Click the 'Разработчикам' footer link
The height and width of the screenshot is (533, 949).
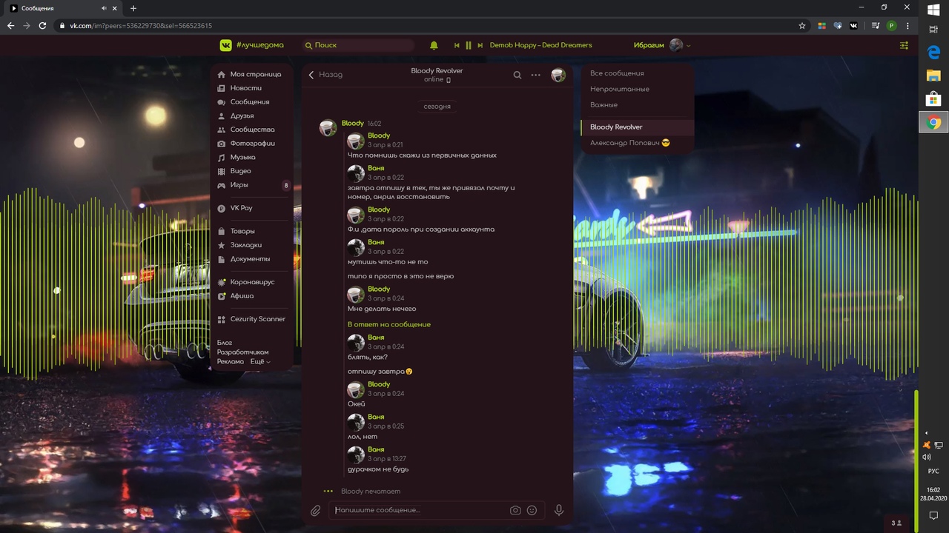[x=242, y=352]
